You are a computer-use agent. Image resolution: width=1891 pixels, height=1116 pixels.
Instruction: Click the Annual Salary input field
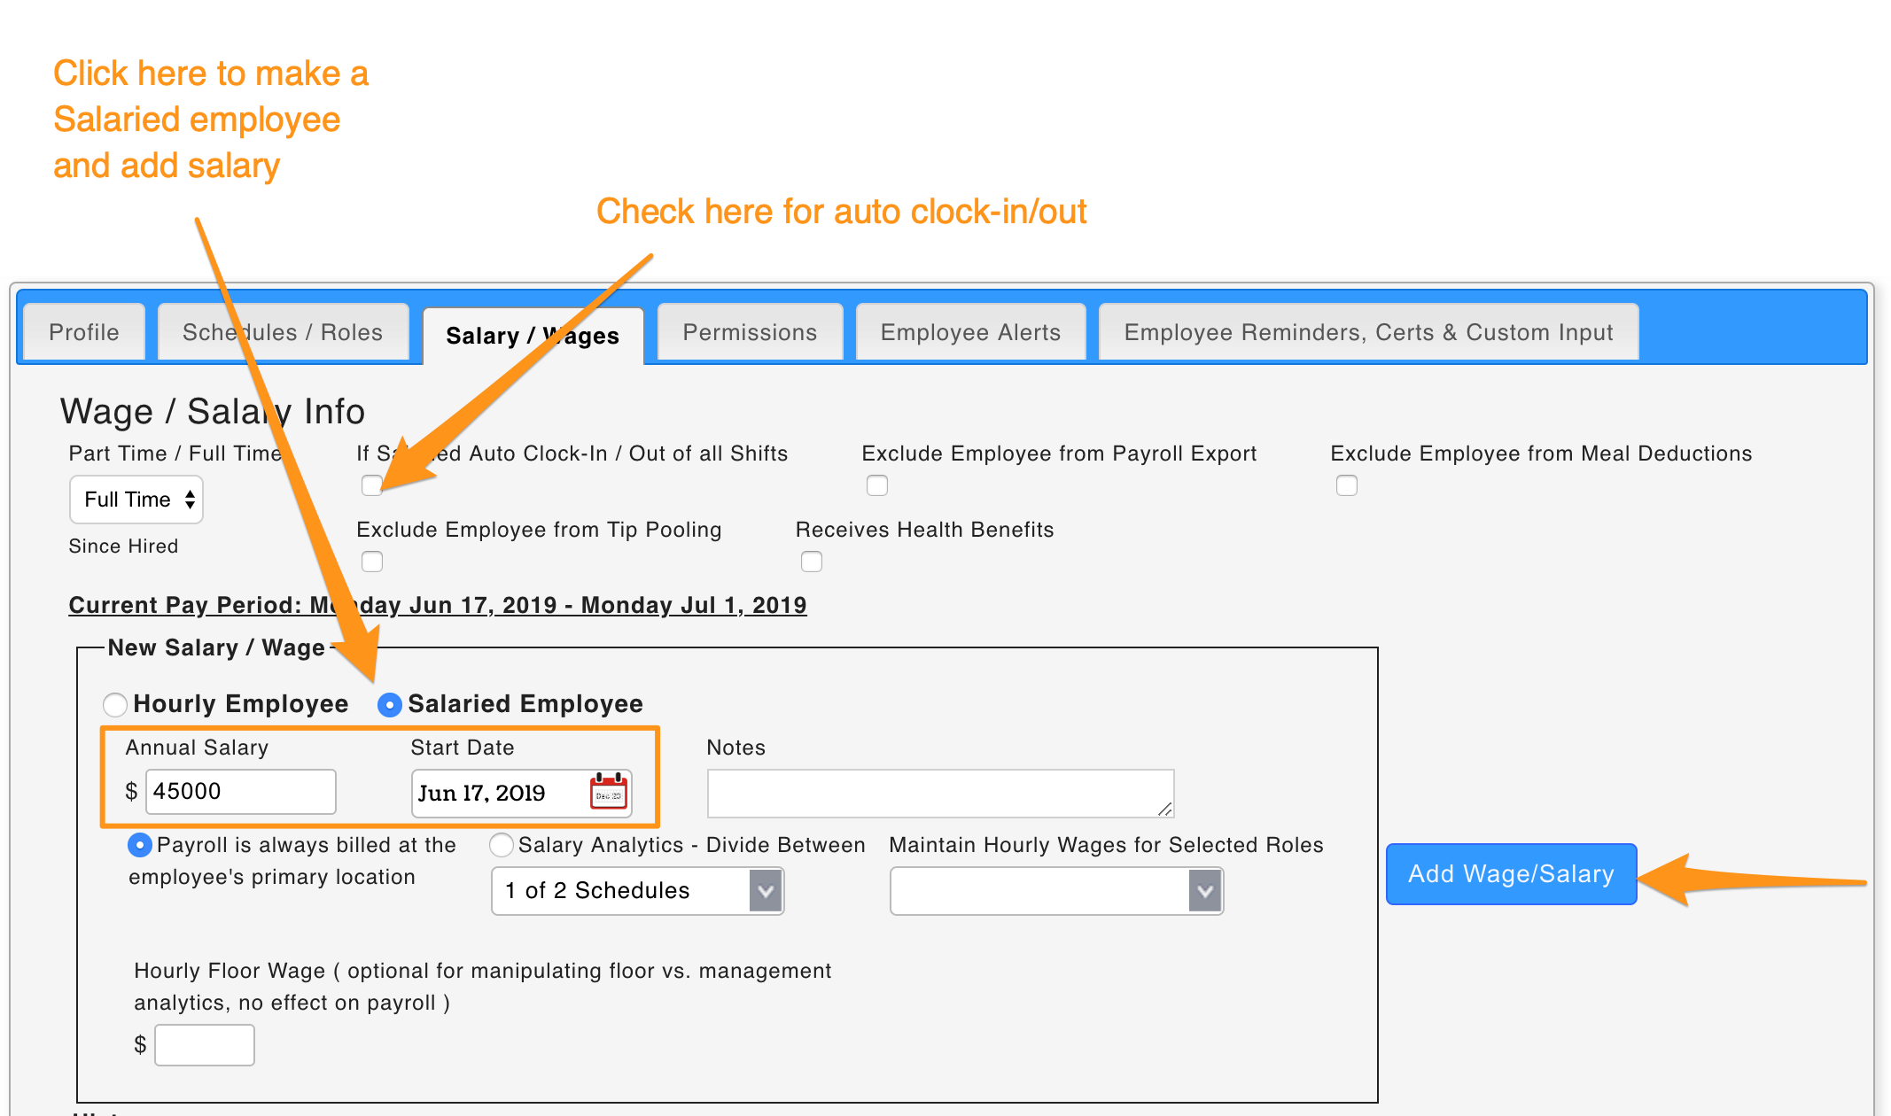[x=241, y=792]
